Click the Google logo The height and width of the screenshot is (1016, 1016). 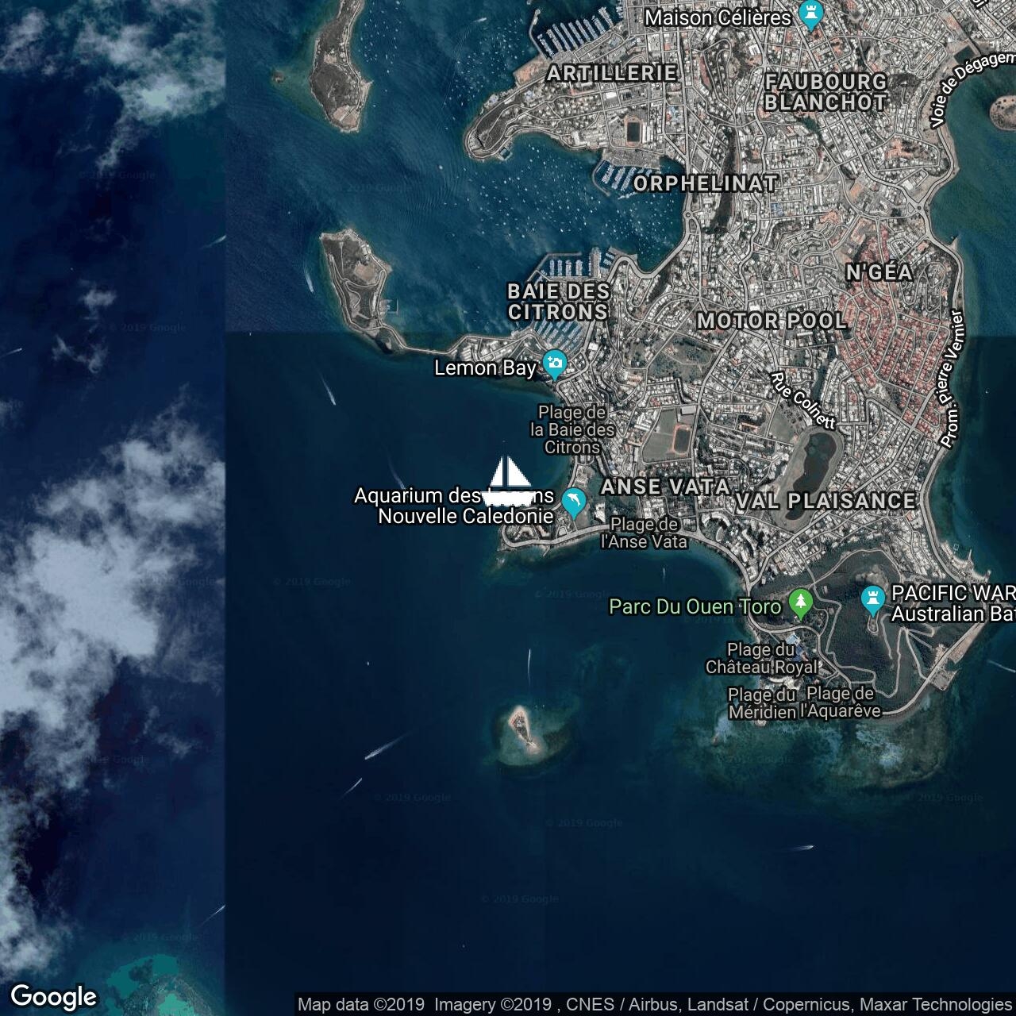coord(53,997)
